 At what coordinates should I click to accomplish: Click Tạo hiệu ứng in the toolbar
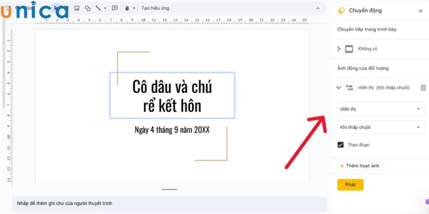pos(155,8)
